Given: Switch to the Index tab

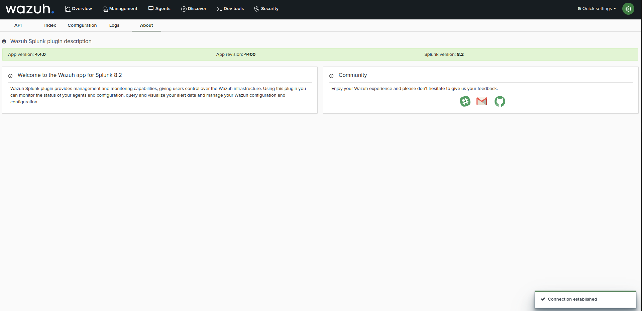Looking at the screenshot, I should point(50,25).
